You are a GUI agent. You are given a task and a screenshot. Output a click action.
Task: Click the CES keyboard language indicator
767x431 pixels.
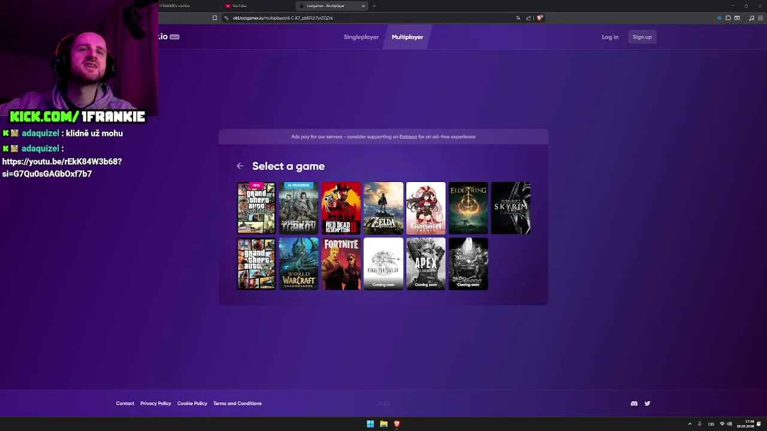click(x=711, y=424)
